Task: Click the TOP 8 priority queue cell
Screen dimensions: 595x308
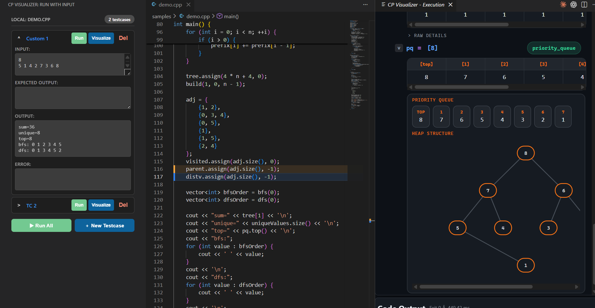Action: [x=421, y=116]
